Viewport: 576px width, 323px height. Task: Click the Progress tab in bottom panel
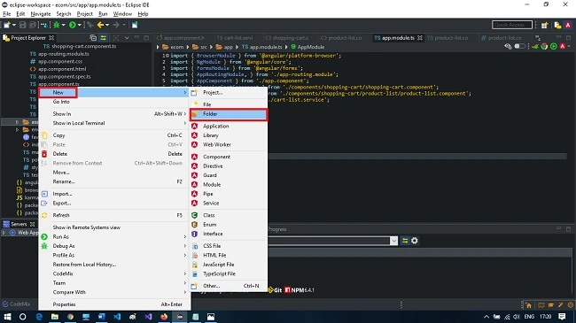pos(277,229)
